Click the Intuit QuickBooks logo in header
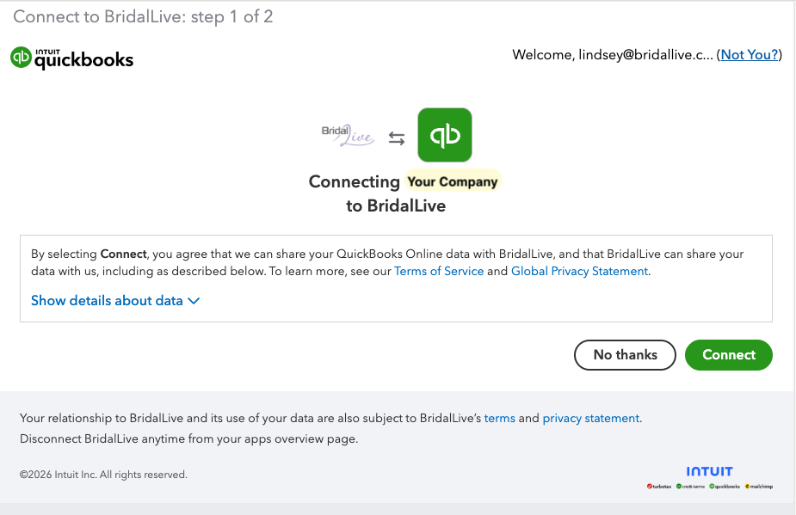Image resolution: width=796 pixels, height=515 pixels. point(72,58)
